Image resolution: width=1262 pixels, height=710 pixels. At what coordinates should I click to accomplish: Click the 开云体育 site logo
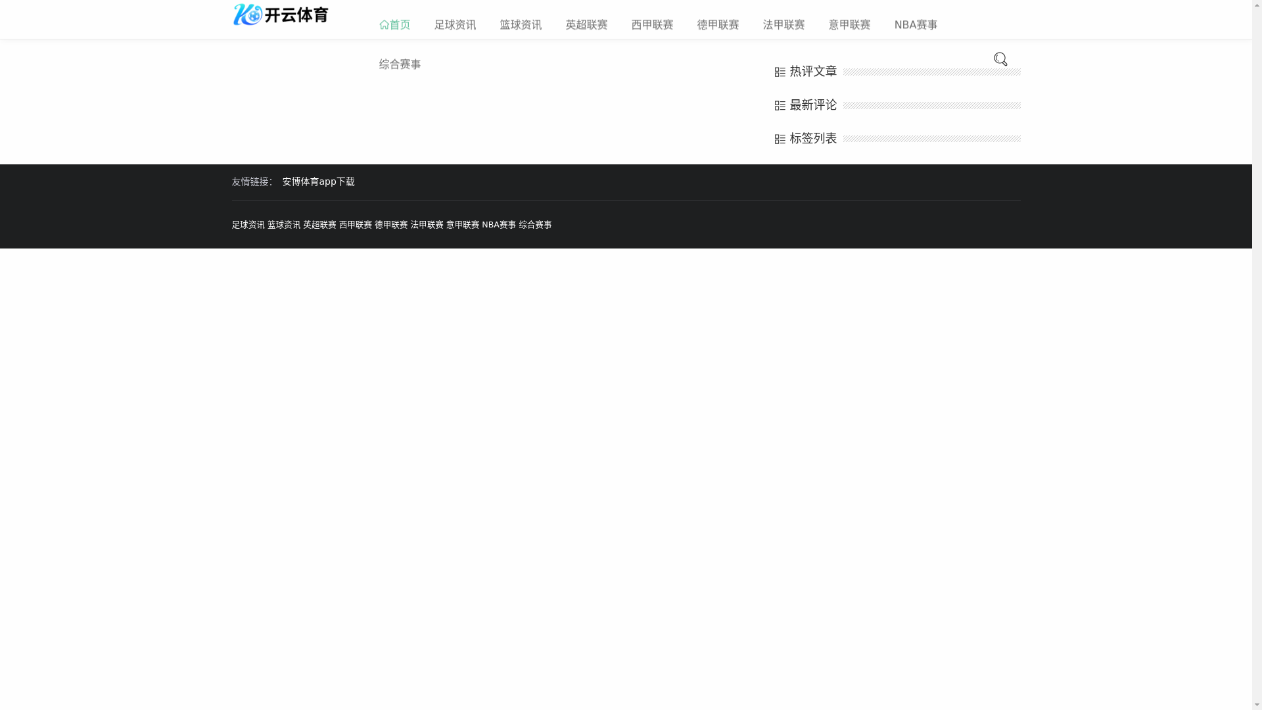click(281, 14)
